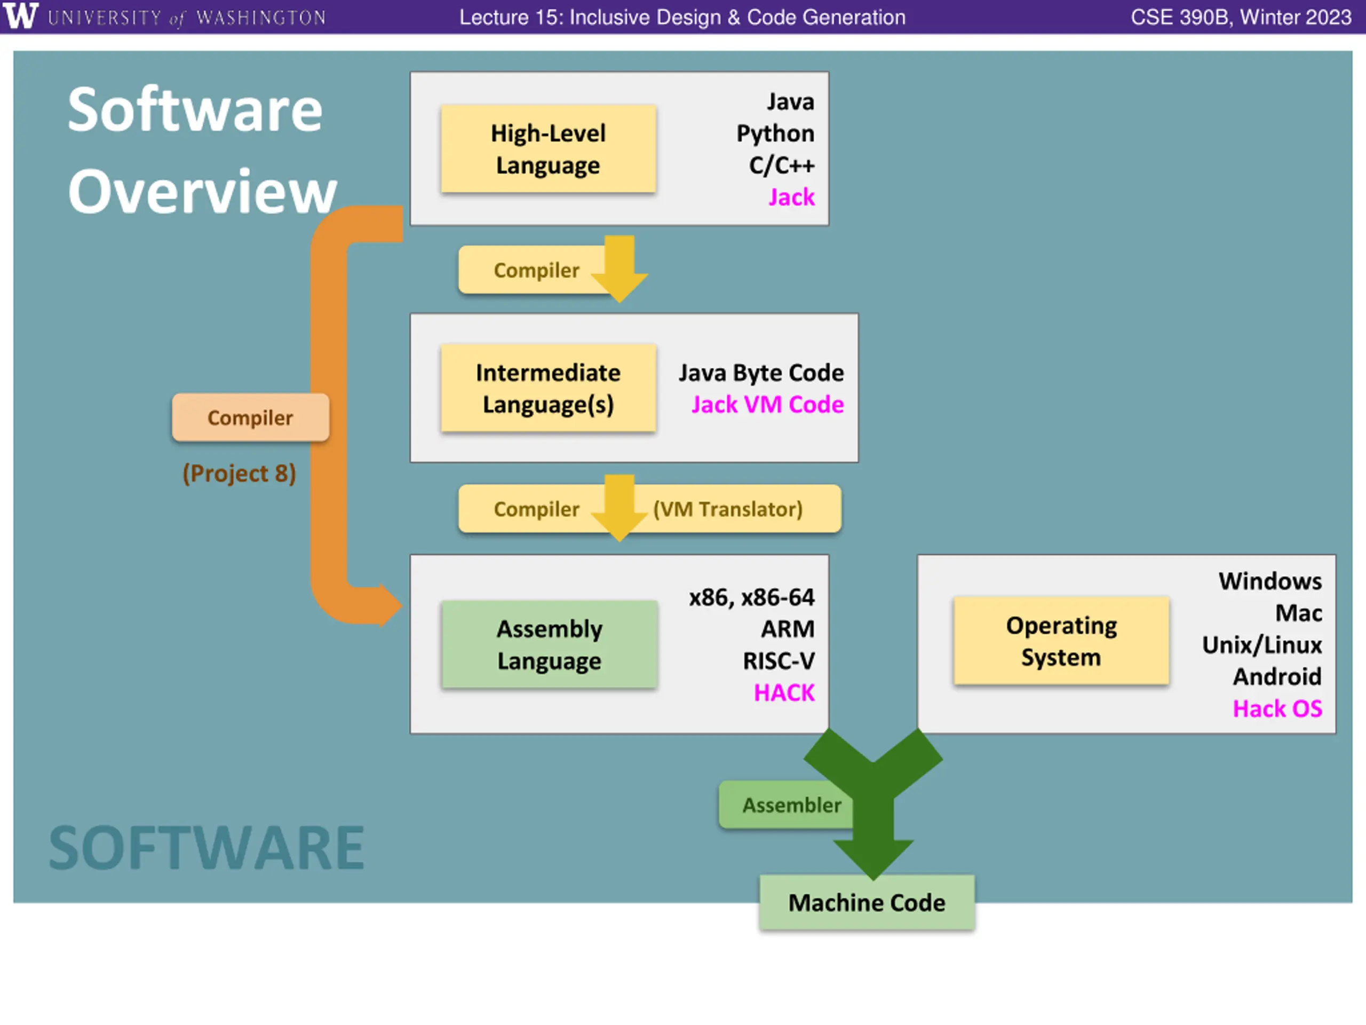Click the 'ARM' architecture text
1366x1025 pixels.
[x=788, y=629]
